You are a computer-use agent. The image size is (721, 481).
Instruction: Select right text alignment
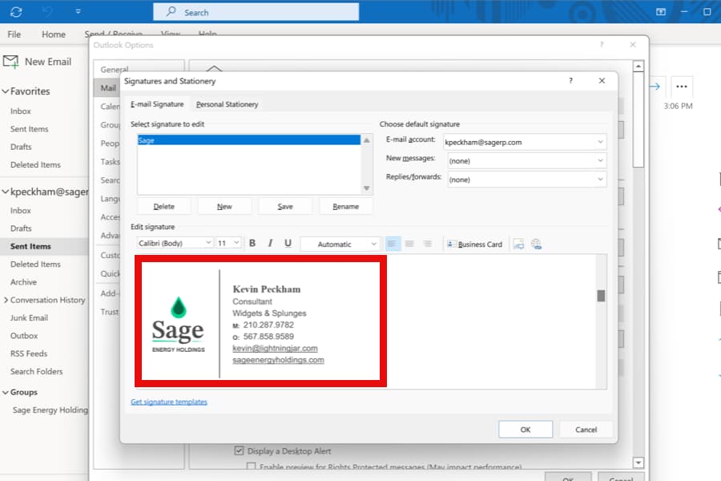click(429, 244)
